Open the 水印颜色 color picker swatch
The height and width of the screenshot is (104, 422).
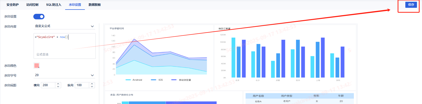pyautogui.click(x=37, y=66)
